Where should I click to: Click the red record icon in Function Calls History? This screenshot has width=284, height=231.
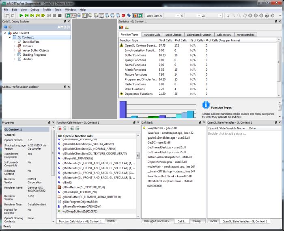(x=59, y=129)
